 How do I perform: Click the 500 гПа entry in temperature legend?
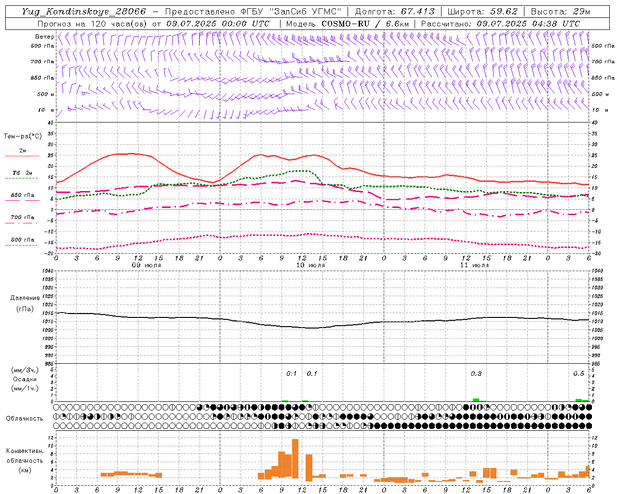pos(23,240)
